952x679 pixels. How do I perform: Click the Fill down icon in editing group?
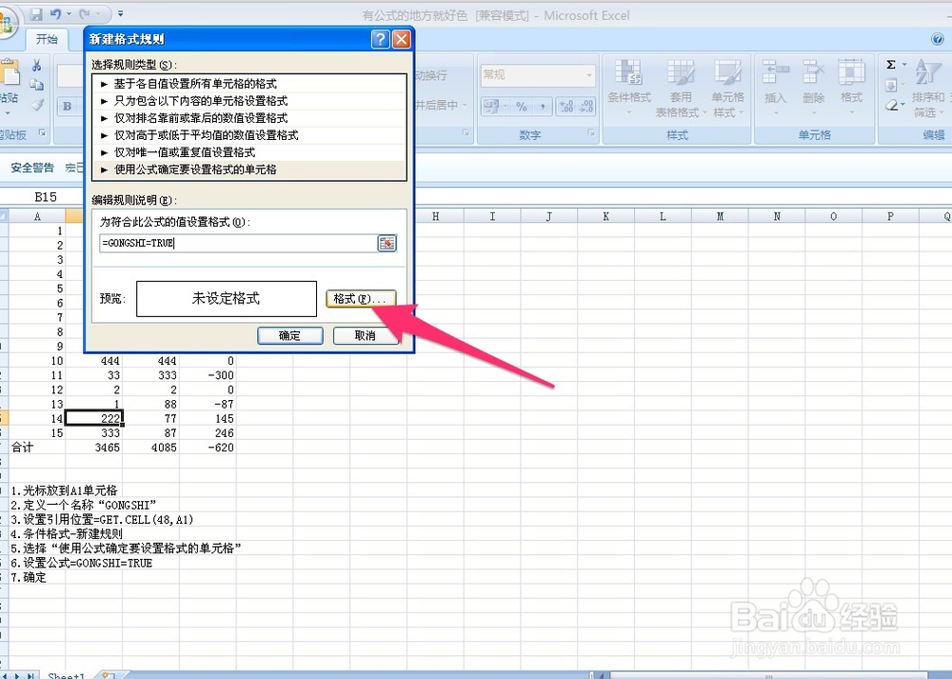[x=891, y=85]
